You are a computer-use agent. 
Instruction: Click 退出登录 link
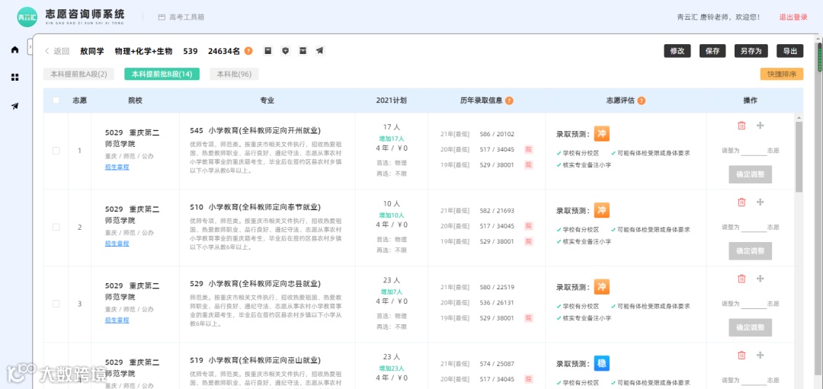(793, 18)
